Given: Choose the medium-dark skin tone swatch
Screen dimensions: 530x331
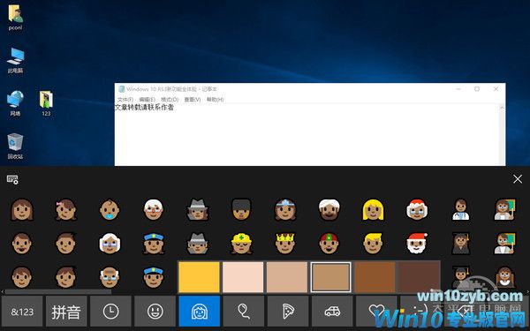Looking at the screenshot, I should click(375, 277).
